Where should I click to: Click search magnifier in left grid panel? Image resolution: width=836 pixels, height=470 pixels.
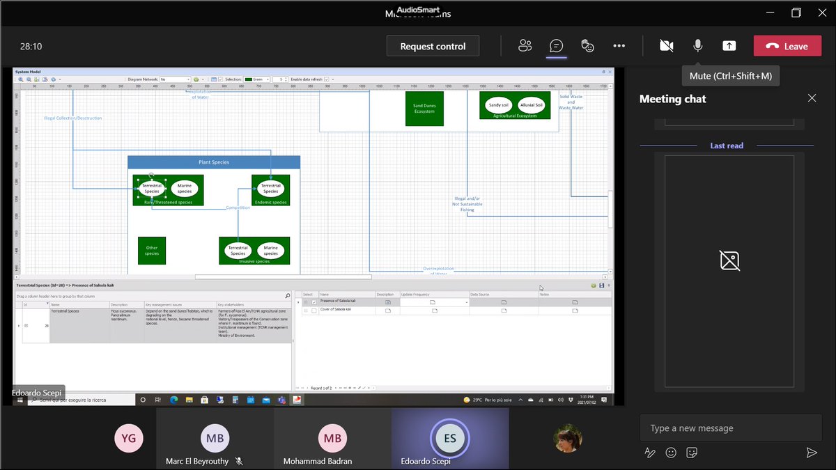[x=287, y=295]
